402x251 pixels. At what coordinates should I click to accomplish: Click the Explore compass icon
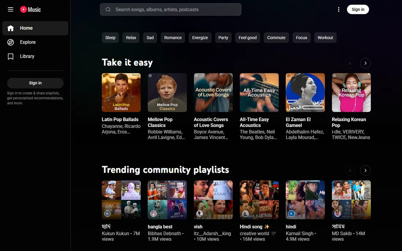tap(11, 42)
